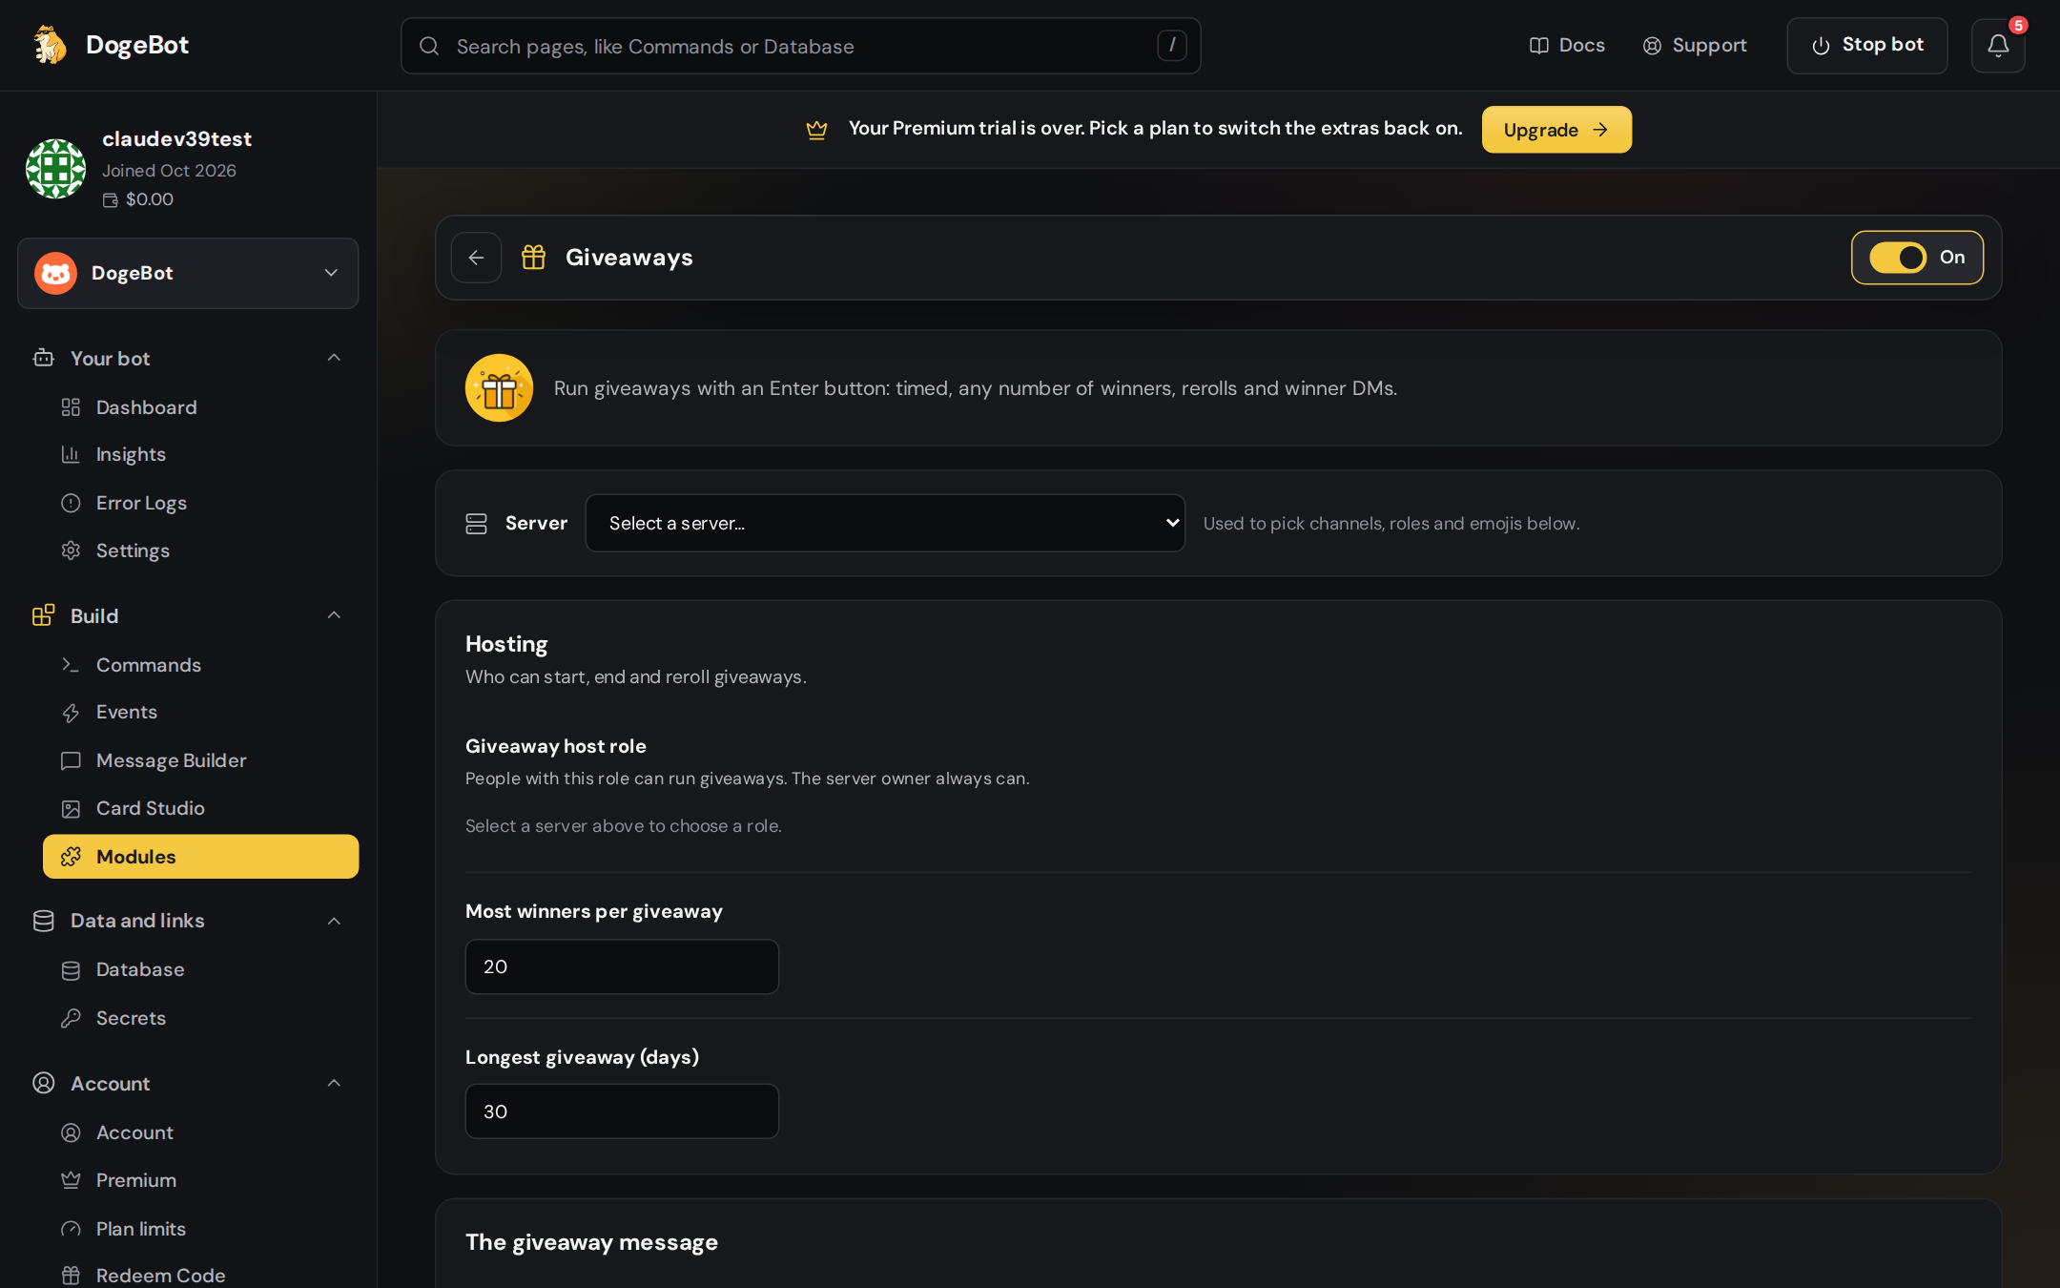Click the Premium crown icon in sidebar

pos(71,1180)
